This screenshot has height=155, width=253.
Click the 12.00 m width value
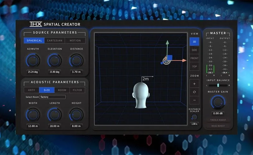point(33,126)
